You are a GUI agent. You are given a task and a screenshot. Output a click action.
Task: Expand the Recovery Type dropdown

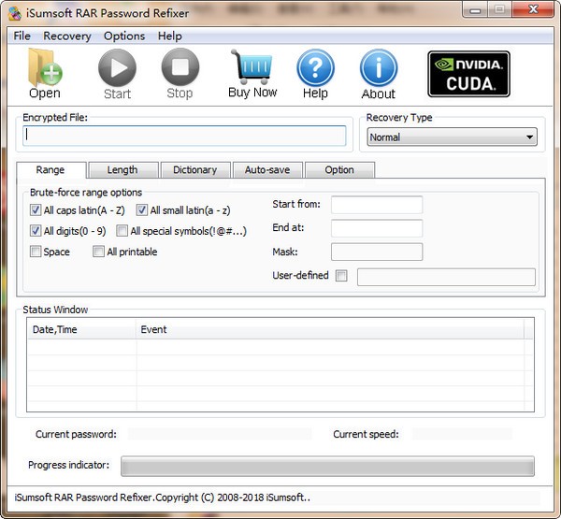point(452,137)
